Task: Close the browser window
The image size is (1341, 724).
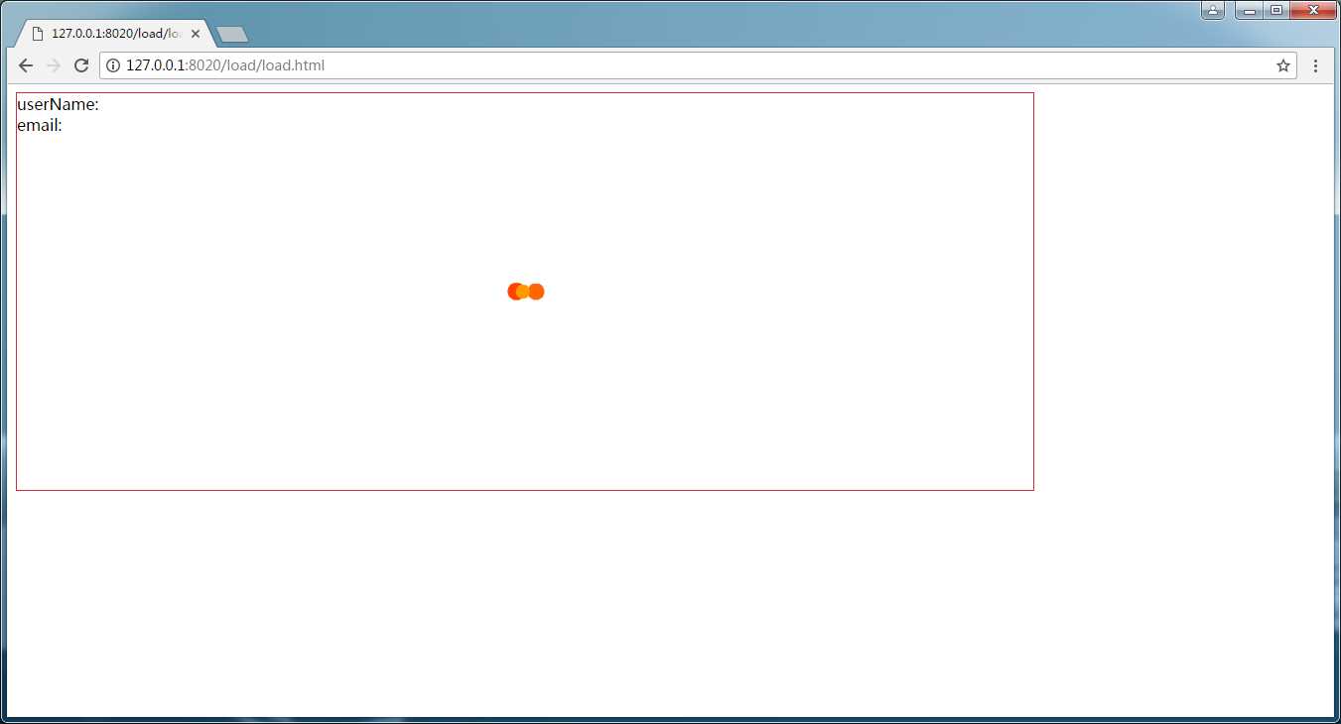Action: (x=1312, y=10)
